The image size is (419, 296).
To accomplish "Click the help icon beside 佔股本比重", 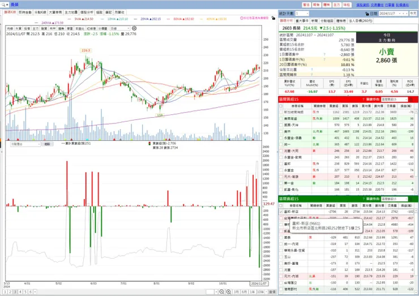I will click(312, 70).
